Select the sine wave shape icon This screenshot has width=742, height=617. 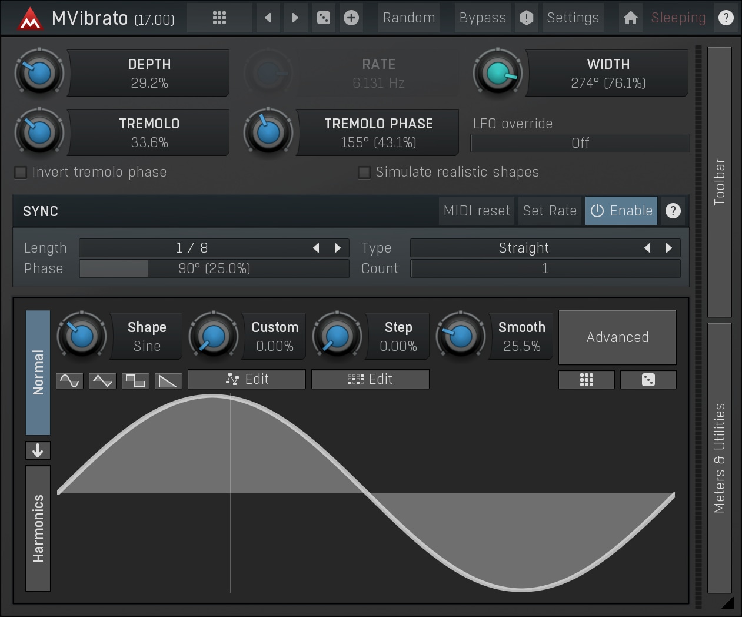(69, 381)
